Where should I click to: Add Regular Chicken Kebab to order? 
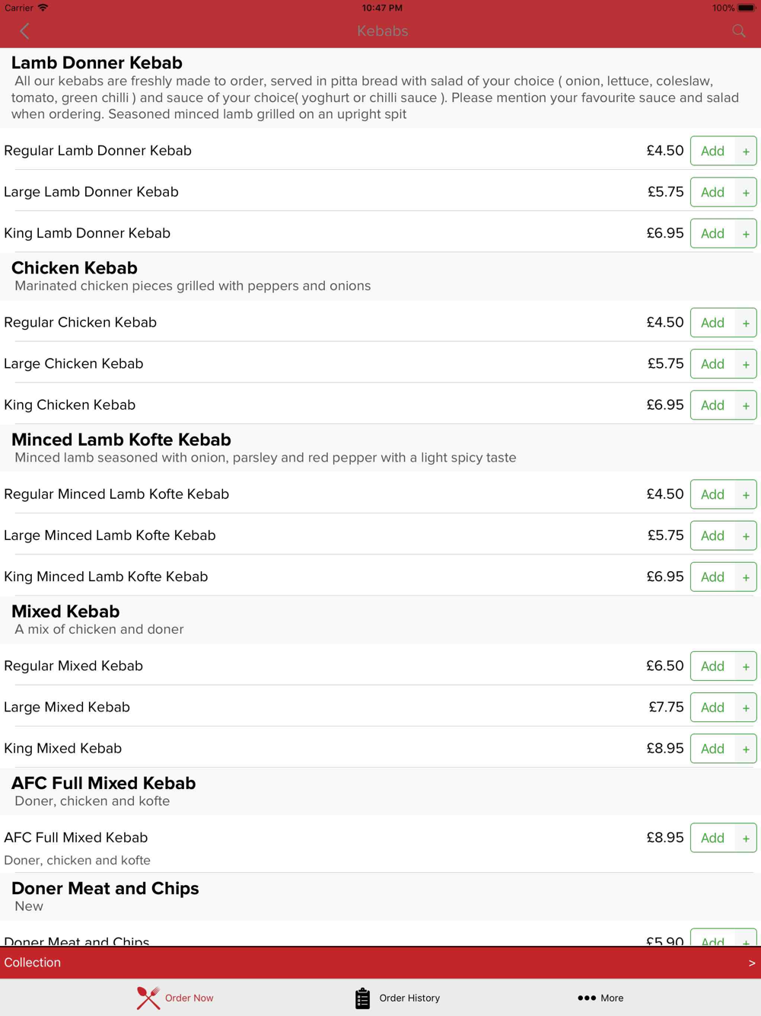[712, 323]
